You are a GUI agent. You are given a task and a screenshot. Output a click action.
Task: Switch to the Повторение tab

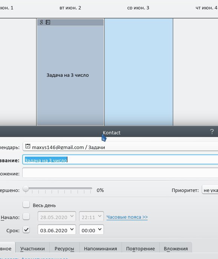[x=140, y=248]
